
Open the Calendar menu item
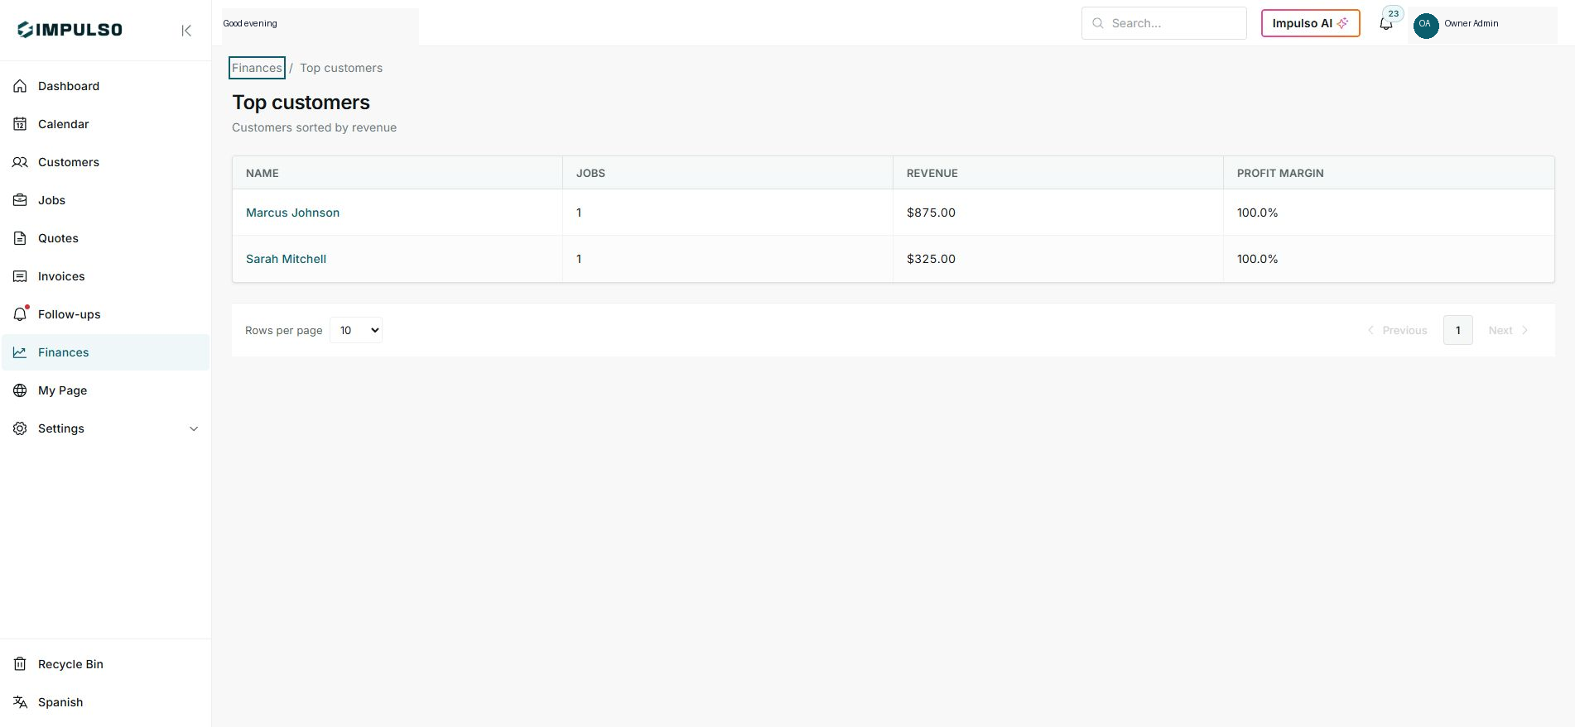(x=106, y=124)
